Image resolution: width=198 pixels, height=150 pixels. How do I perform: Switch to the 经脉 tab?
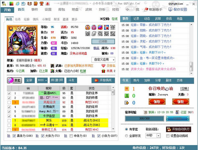click(27, 19)
